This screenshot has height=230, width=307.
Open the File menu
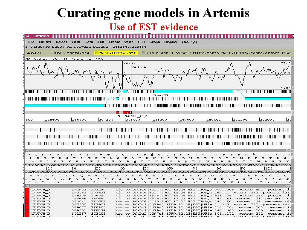click(x=31, y=42)
